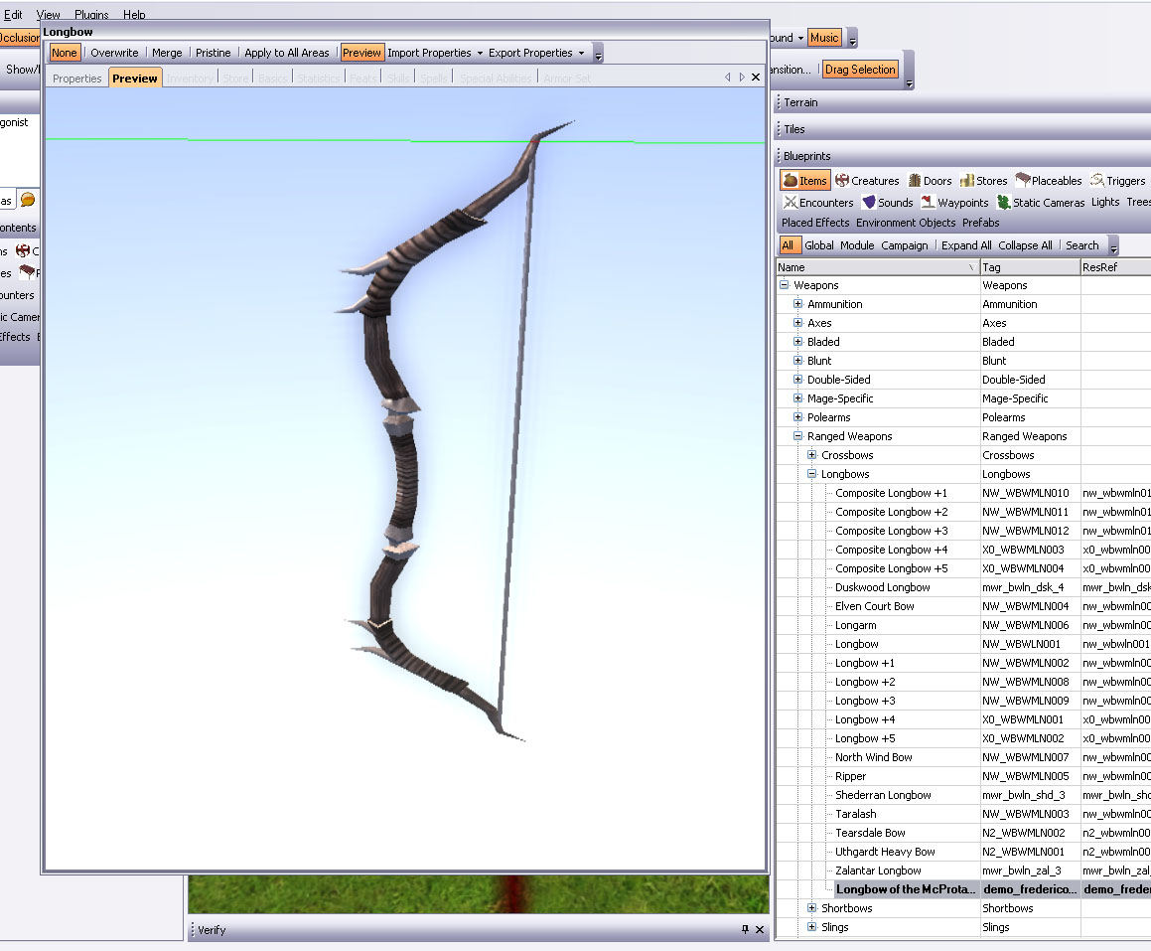
Task: Click Collapse All in blueprints
Action: (1025, 245)
